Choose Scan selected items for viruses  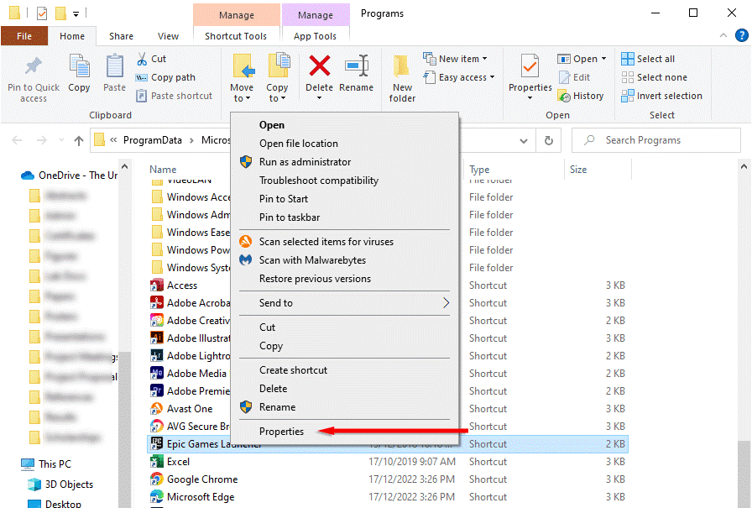click(x=344, y=242)
